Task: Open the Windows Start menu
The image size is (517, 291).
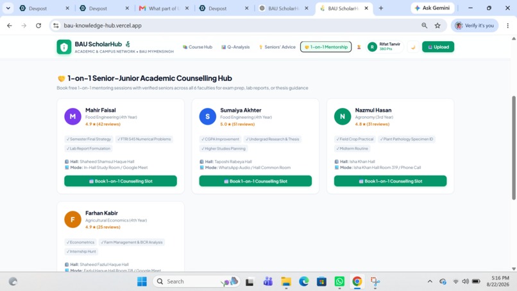Action: tap(142, 281)
